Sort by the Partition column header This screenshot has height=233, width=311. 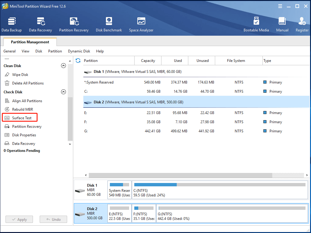pos(108,61)
